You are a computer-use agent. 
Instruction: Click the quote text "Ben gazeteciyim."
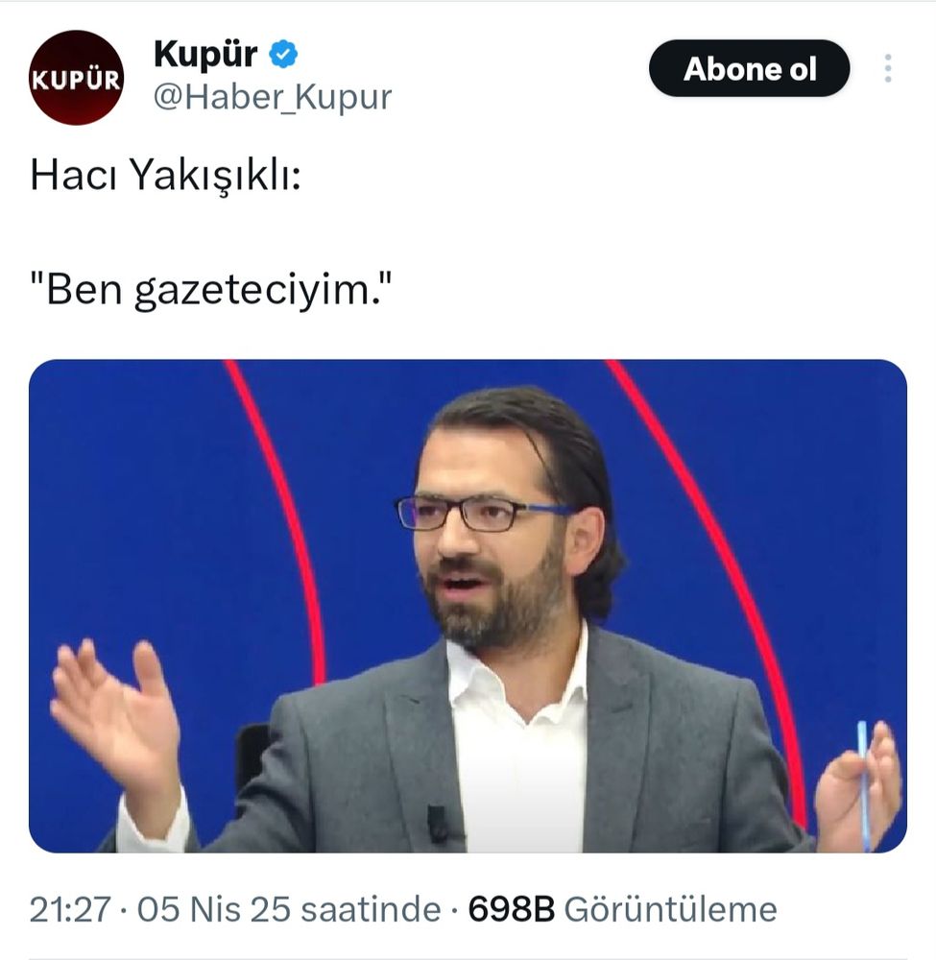[x=210, y=289]
